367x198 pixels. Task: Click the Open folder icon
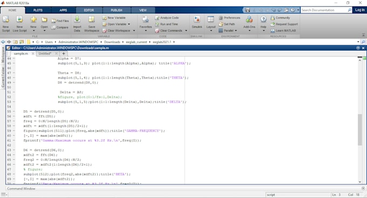pos(44,20)
